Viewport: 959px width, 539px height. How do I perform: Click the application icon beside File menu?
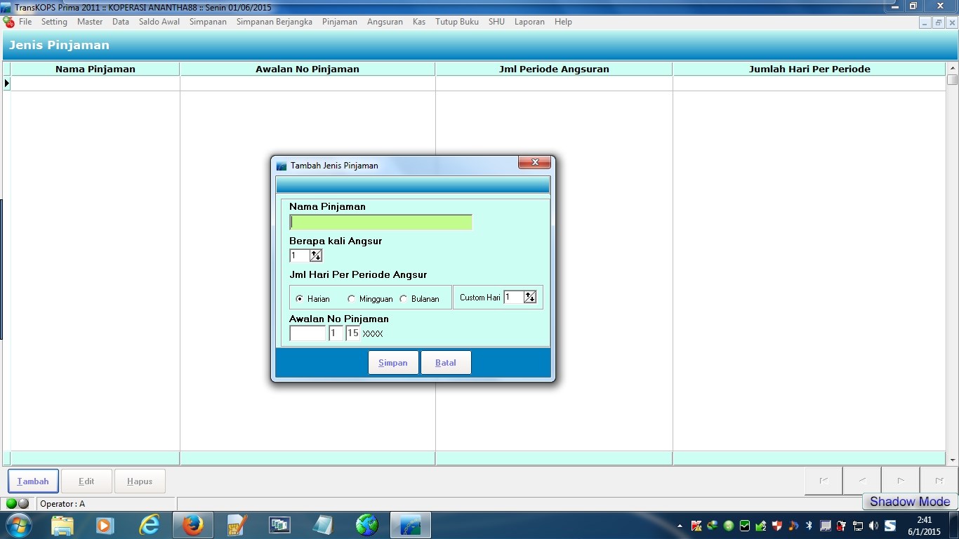8,22
